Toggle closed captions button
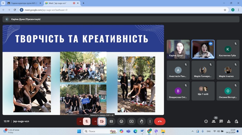 pyautogui.click(x=111, y=121)
